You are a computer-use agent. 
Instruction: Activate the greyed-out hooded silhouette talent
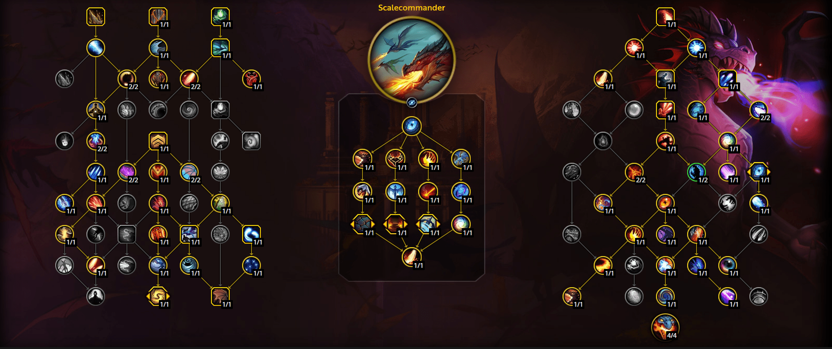coord(95,297)
